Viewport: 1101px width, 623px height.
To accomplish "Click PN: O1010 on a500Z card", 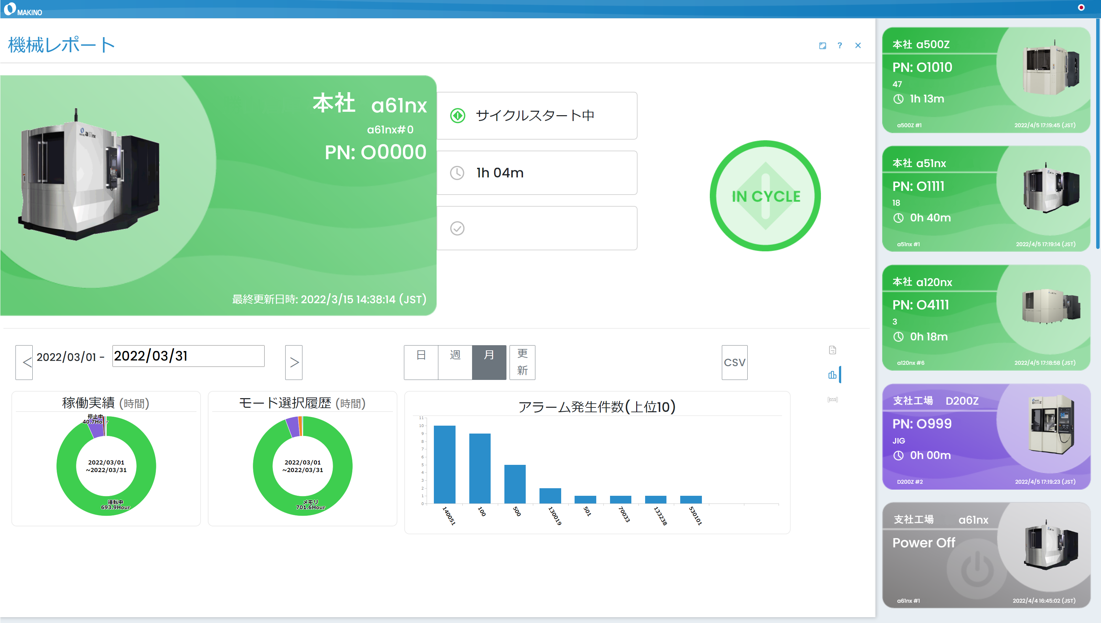I will [922, 68].
